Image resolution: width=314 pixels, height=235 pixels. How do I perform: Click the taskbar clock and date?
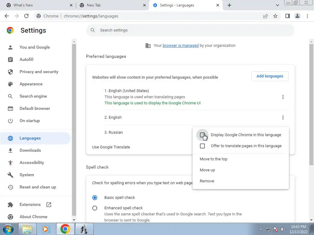coord(298,229)
